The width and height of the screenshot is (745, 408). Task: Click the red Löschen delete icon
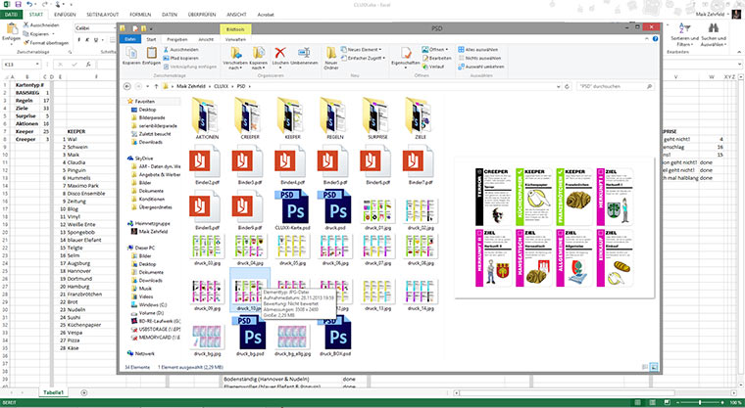click(x=280, y=53)
